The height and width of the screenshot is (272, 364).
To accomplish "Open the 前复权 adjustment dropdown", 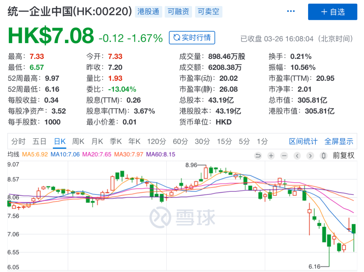I will click(343, 156).
